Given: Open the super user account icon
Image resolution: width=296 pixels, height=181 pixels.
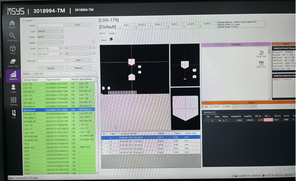Looking at the screenshot, I should 13,88.
